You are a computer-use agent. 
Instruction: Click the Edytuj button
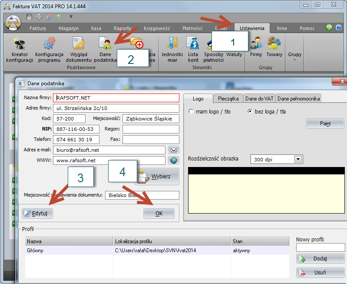[37, 214]
